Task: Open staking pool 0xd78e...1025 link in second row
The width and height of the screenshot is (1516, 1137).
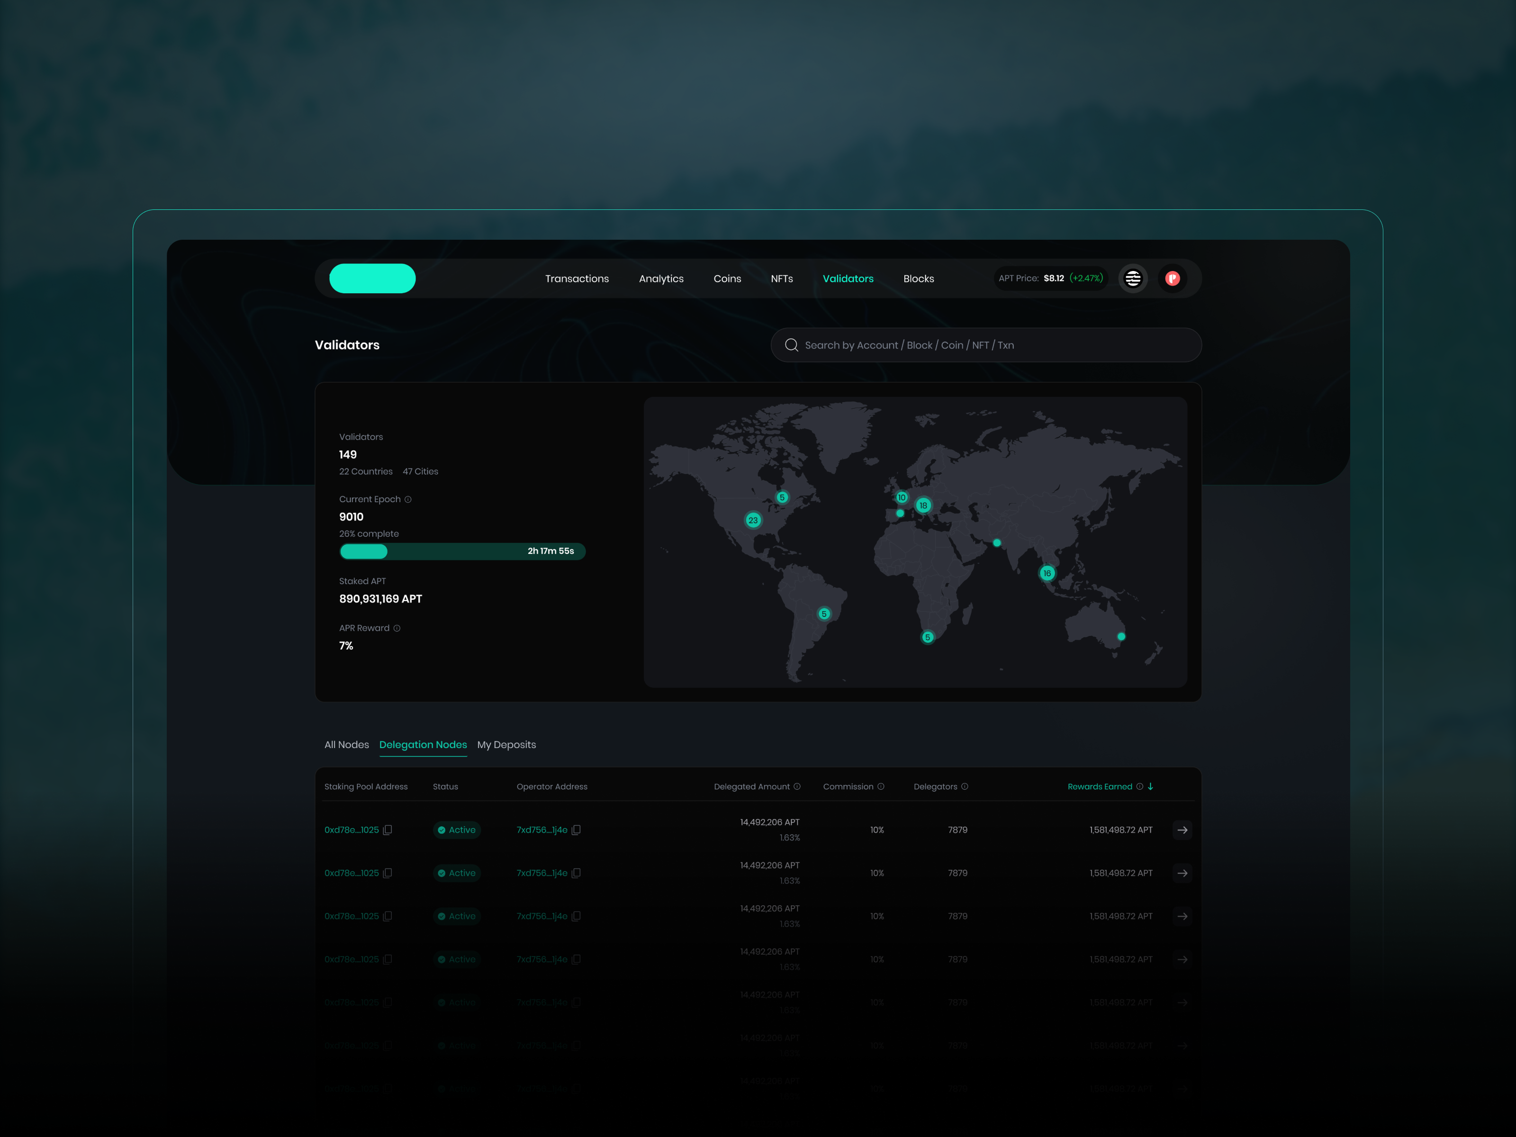Action: click(352, 873)
